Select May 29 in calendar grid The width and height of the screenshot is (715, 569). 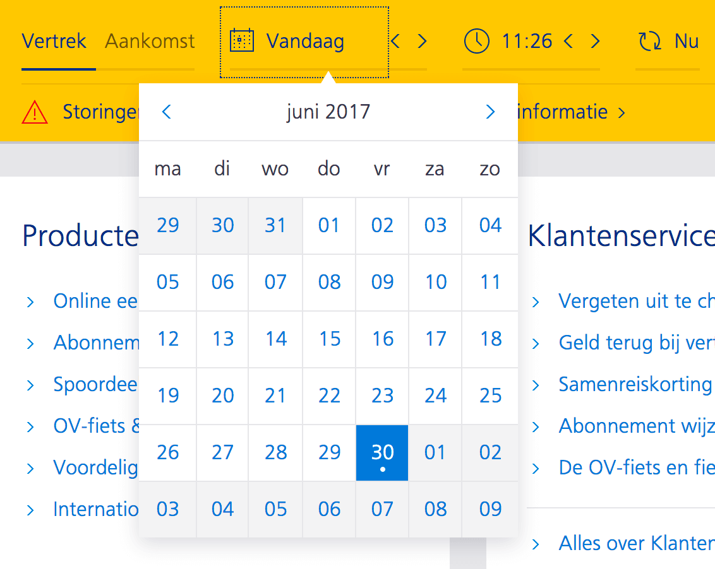(x=167, y=225)
